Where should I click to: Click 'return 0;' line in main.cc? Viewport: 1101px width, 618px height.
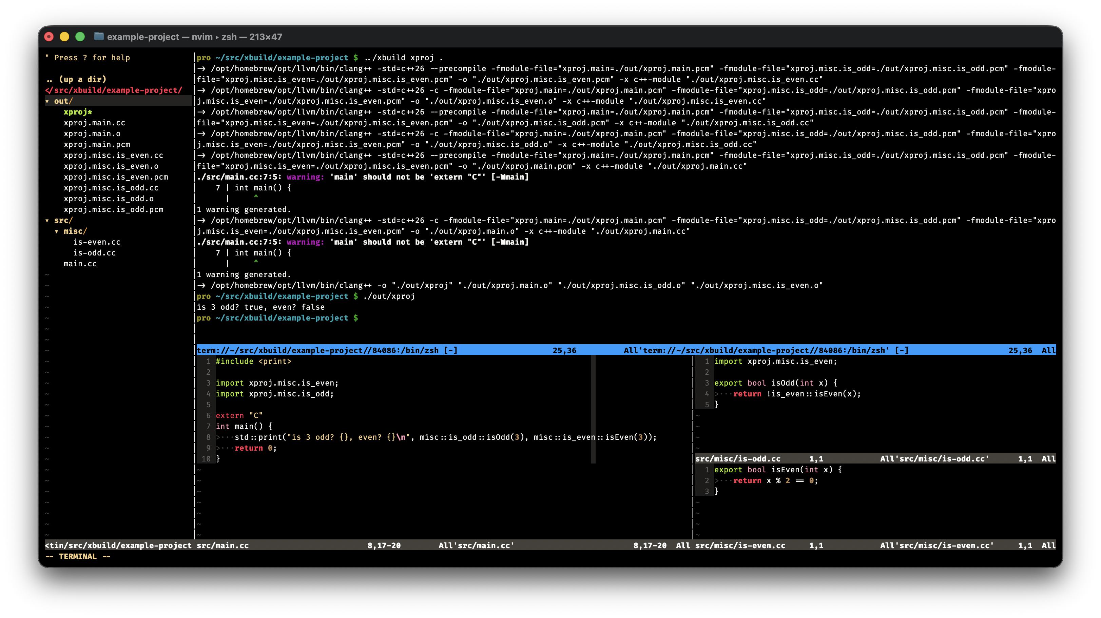[256, 448]
